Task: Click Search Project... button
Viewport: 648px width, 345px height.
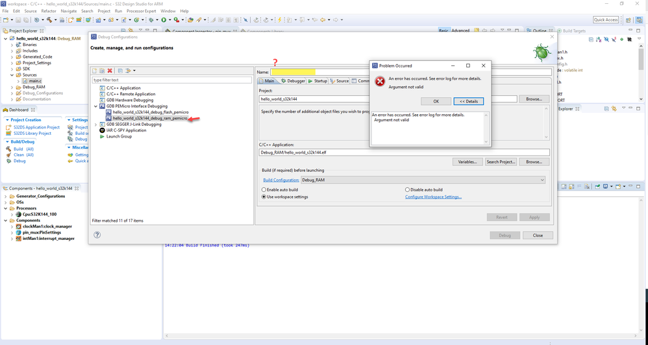Action: point(501,161)
